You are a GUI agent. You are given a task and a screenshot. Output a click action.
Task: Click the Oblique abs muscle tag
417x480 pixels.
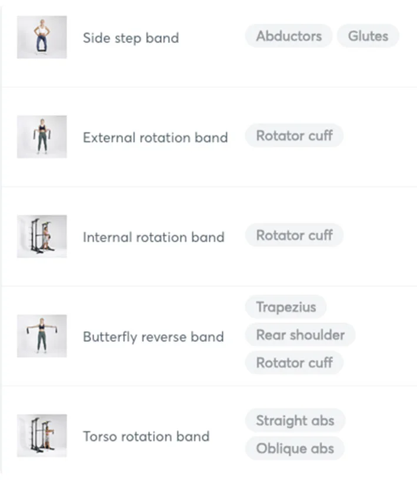tap(295, 448)
